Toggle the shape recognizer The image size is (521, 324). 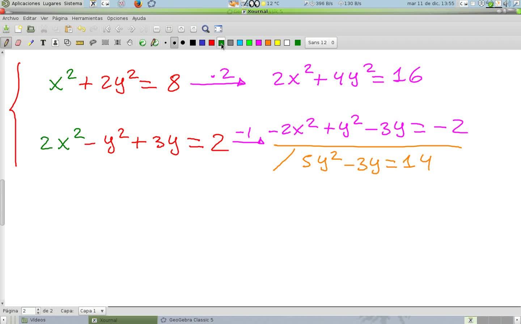[x=68, y=43]
